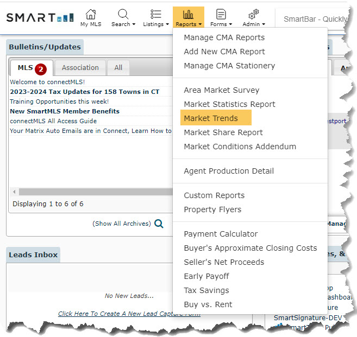Choose Market Trends from menu
The image size is (357, 337).
[x=211, y=118]
